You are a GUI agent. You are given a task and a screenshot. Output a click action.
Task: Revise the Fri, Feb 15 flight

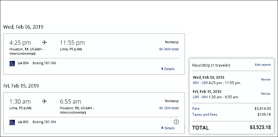266,94
